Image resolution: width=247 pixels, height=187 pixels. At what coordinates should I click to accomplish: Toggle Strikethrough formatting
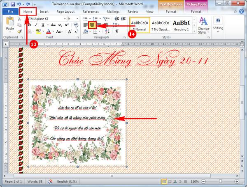[53, 25]
